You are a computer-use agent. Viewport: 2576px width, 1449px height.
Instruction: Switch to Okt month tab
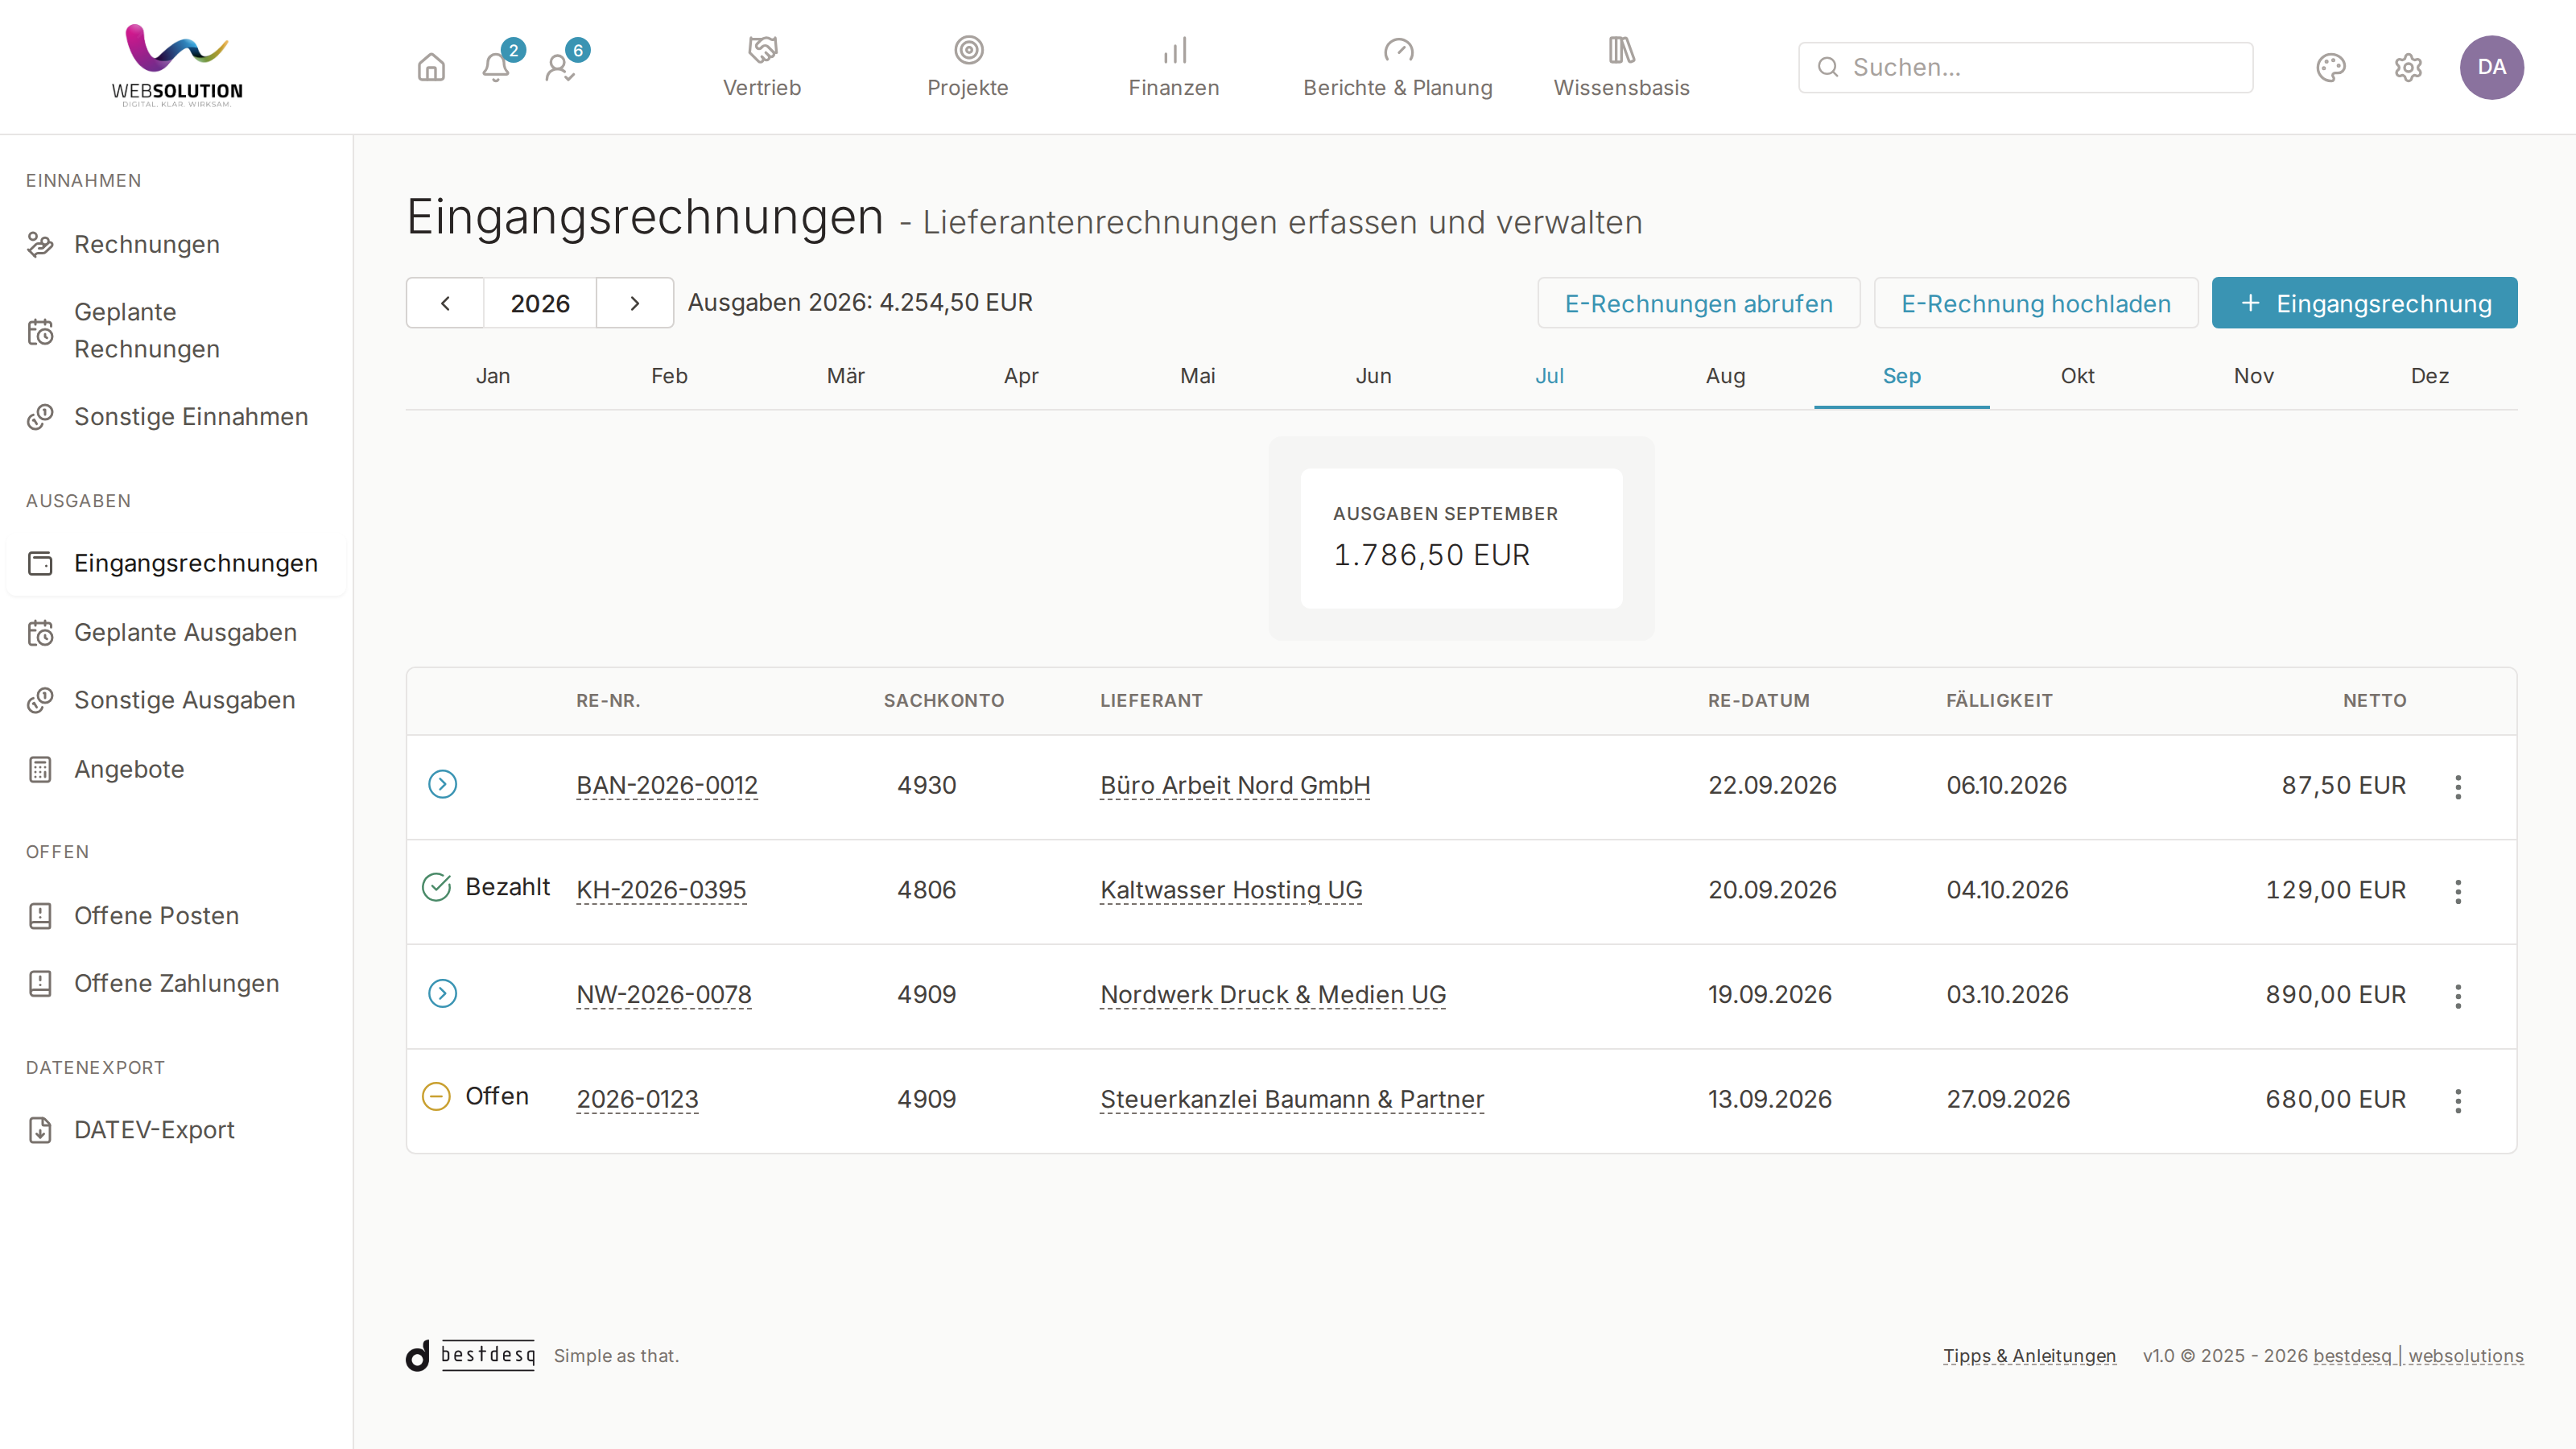[2077, 376]
